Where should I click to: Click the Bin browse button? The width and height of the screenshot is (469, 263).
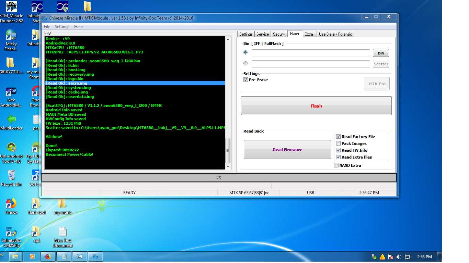[381, 53]
